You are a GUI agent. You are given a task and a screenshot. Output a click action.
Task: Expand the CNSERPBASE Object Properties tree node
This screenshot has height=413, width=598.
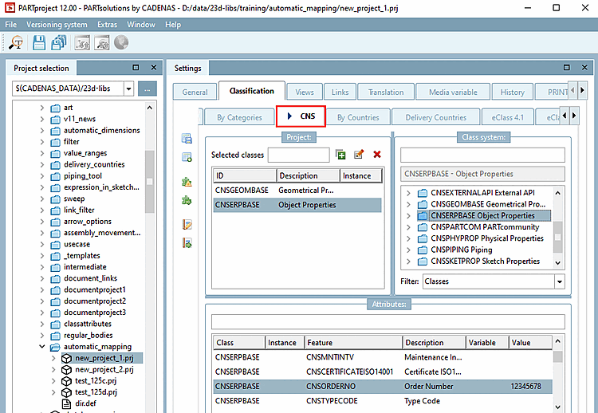pos(408,215)
